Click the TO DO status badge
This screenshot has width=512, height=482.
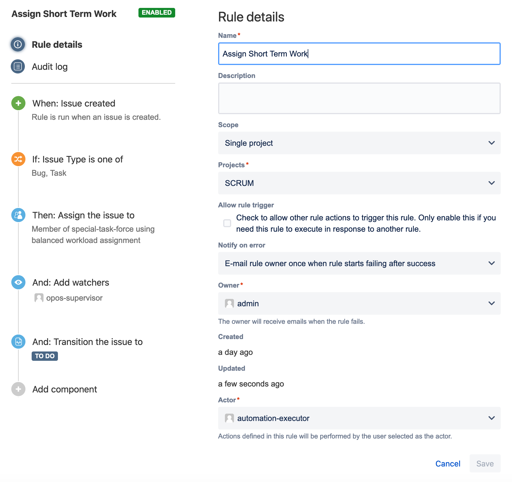[x=45, y=356]
